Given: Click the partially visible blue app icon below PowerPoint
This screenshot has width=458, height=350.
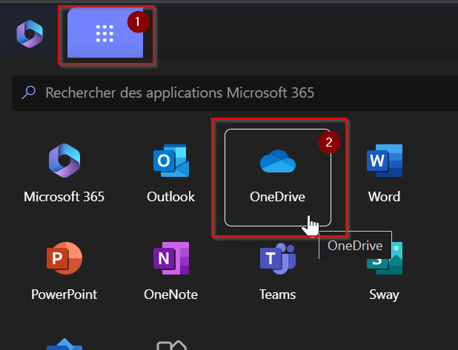Looking at the screenshot, I should [x=64, y=344].
